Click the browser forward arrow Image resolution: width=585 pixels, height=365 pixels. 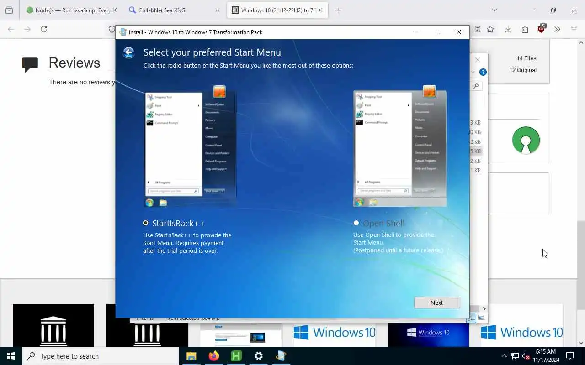[x=27, y=29]
